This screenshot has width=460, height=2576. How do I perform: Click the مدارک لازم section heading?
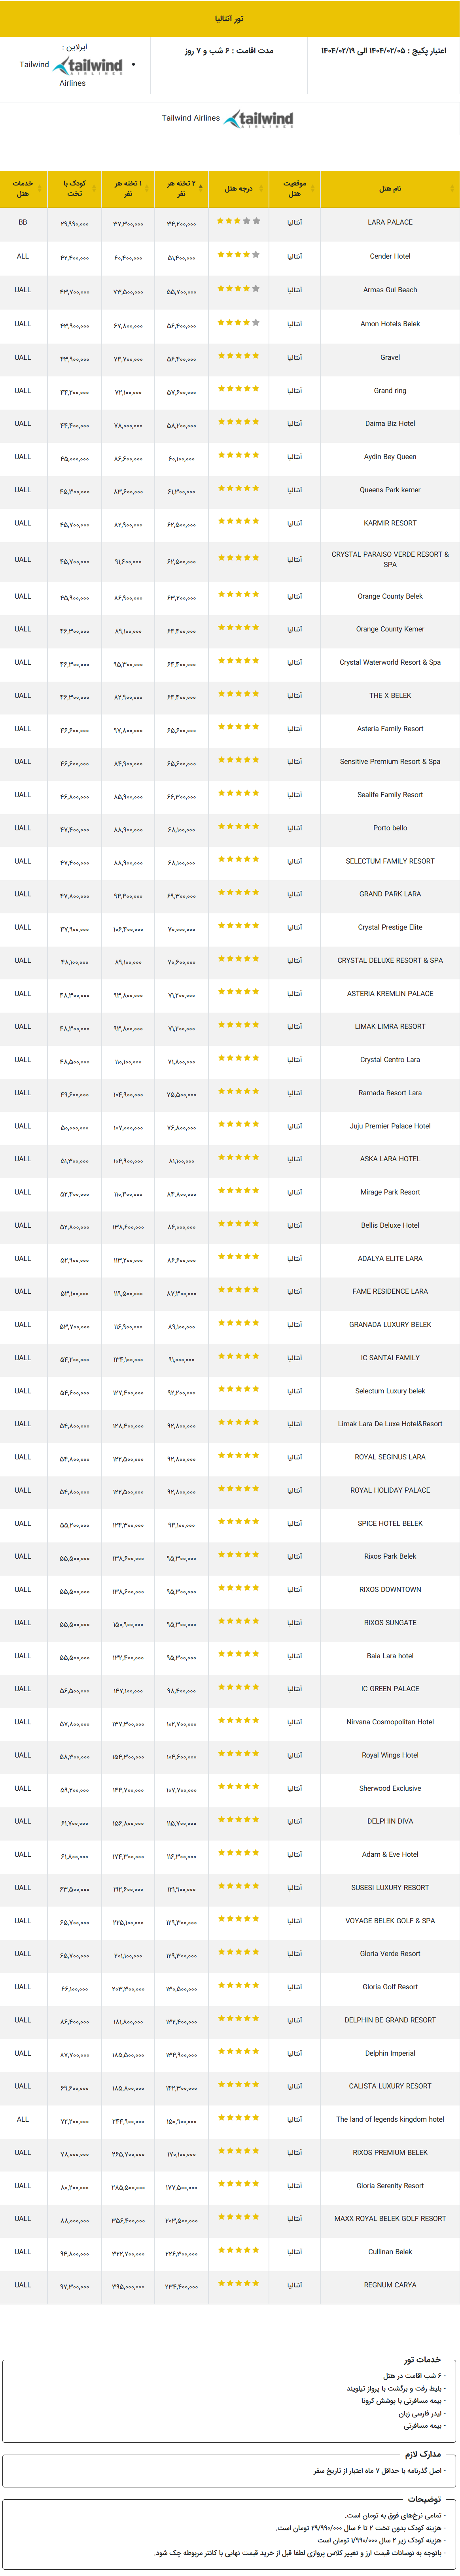click(x=422, y=2453)
